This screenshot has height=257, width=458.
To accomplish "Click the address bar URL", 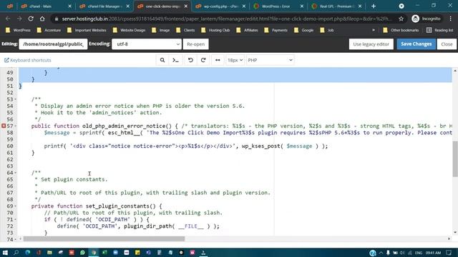I will pyautogui.click(x=225, y=19).
